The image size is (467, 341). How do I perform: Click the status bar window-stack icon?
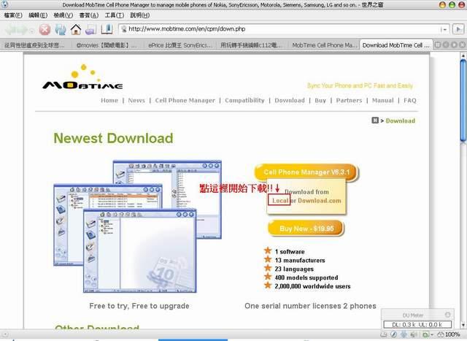(385, 334)
